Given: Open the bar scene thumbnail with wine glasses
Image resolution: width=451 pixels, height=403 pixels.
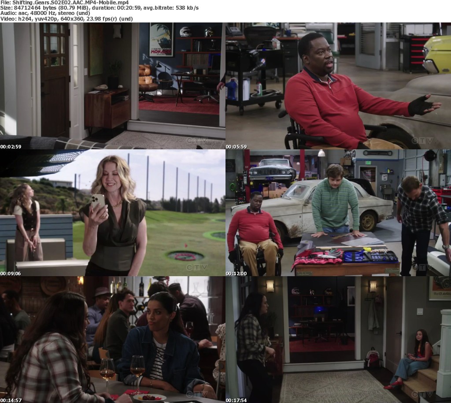Looking at the screenshot, I should [113, 340].
